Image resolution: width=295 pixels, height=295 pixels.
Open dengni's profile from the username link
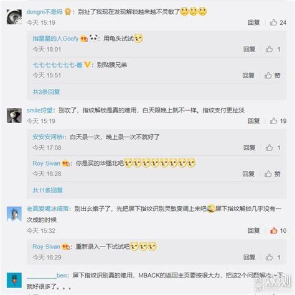[44, 12]
